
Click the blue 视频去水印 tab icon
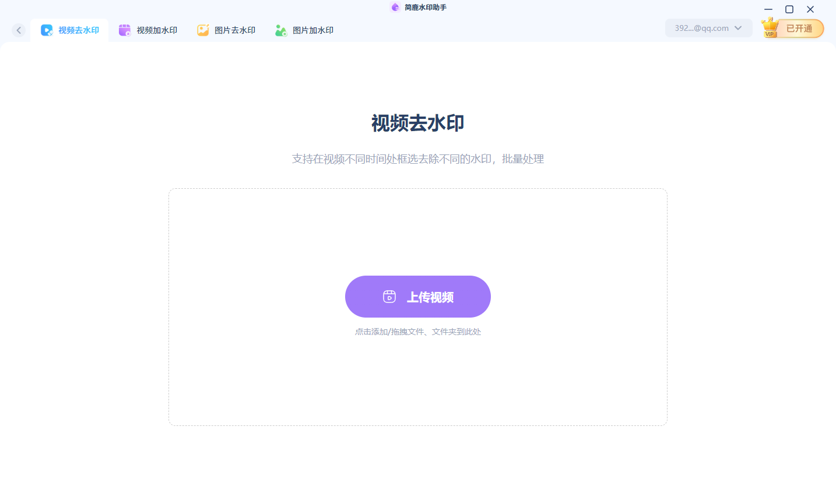click(x=47, y=30)
